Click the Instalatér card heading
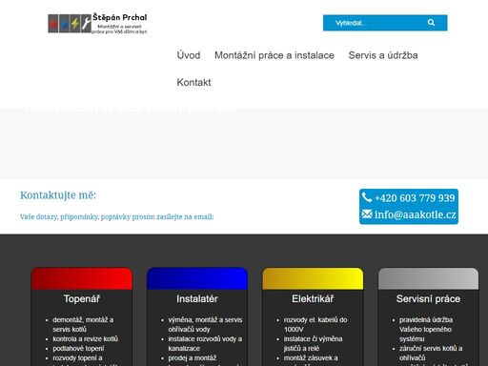 click(197, 298)
